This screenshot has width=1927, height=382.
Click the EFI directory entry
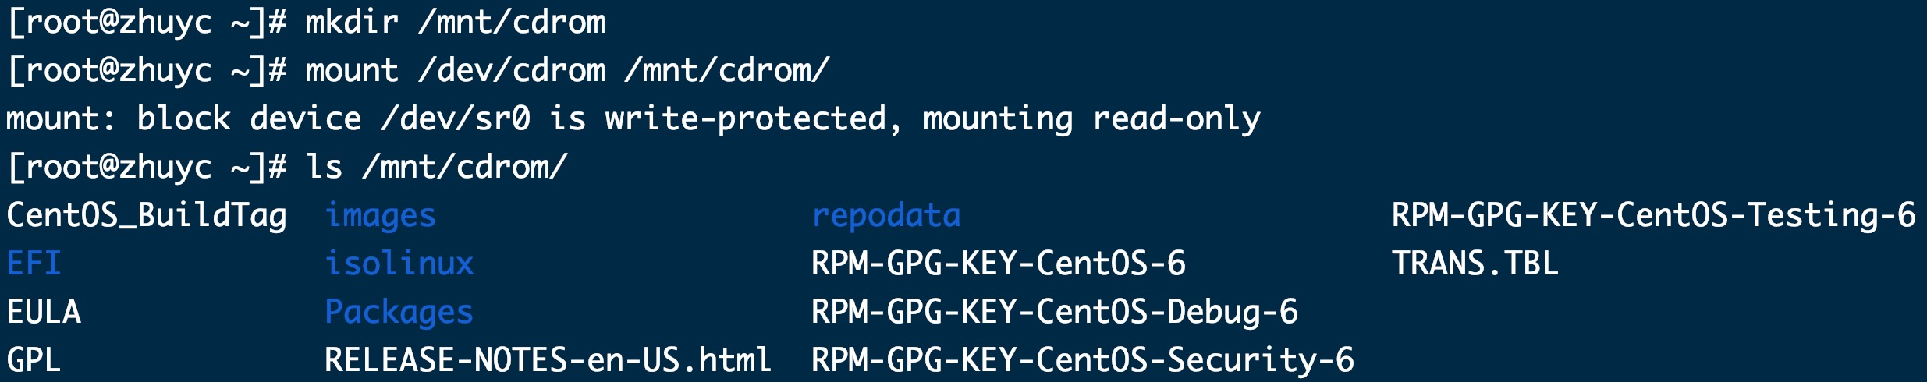click(x=34, y=264)
